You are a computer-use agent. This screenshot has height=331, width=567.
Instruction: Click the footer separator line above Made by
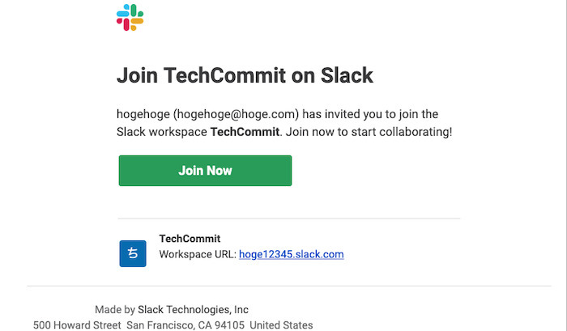(289, 286)
